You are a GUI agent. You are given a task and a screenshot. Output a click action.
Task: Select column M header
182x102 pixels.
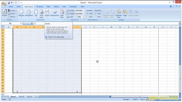pos(111,27)
